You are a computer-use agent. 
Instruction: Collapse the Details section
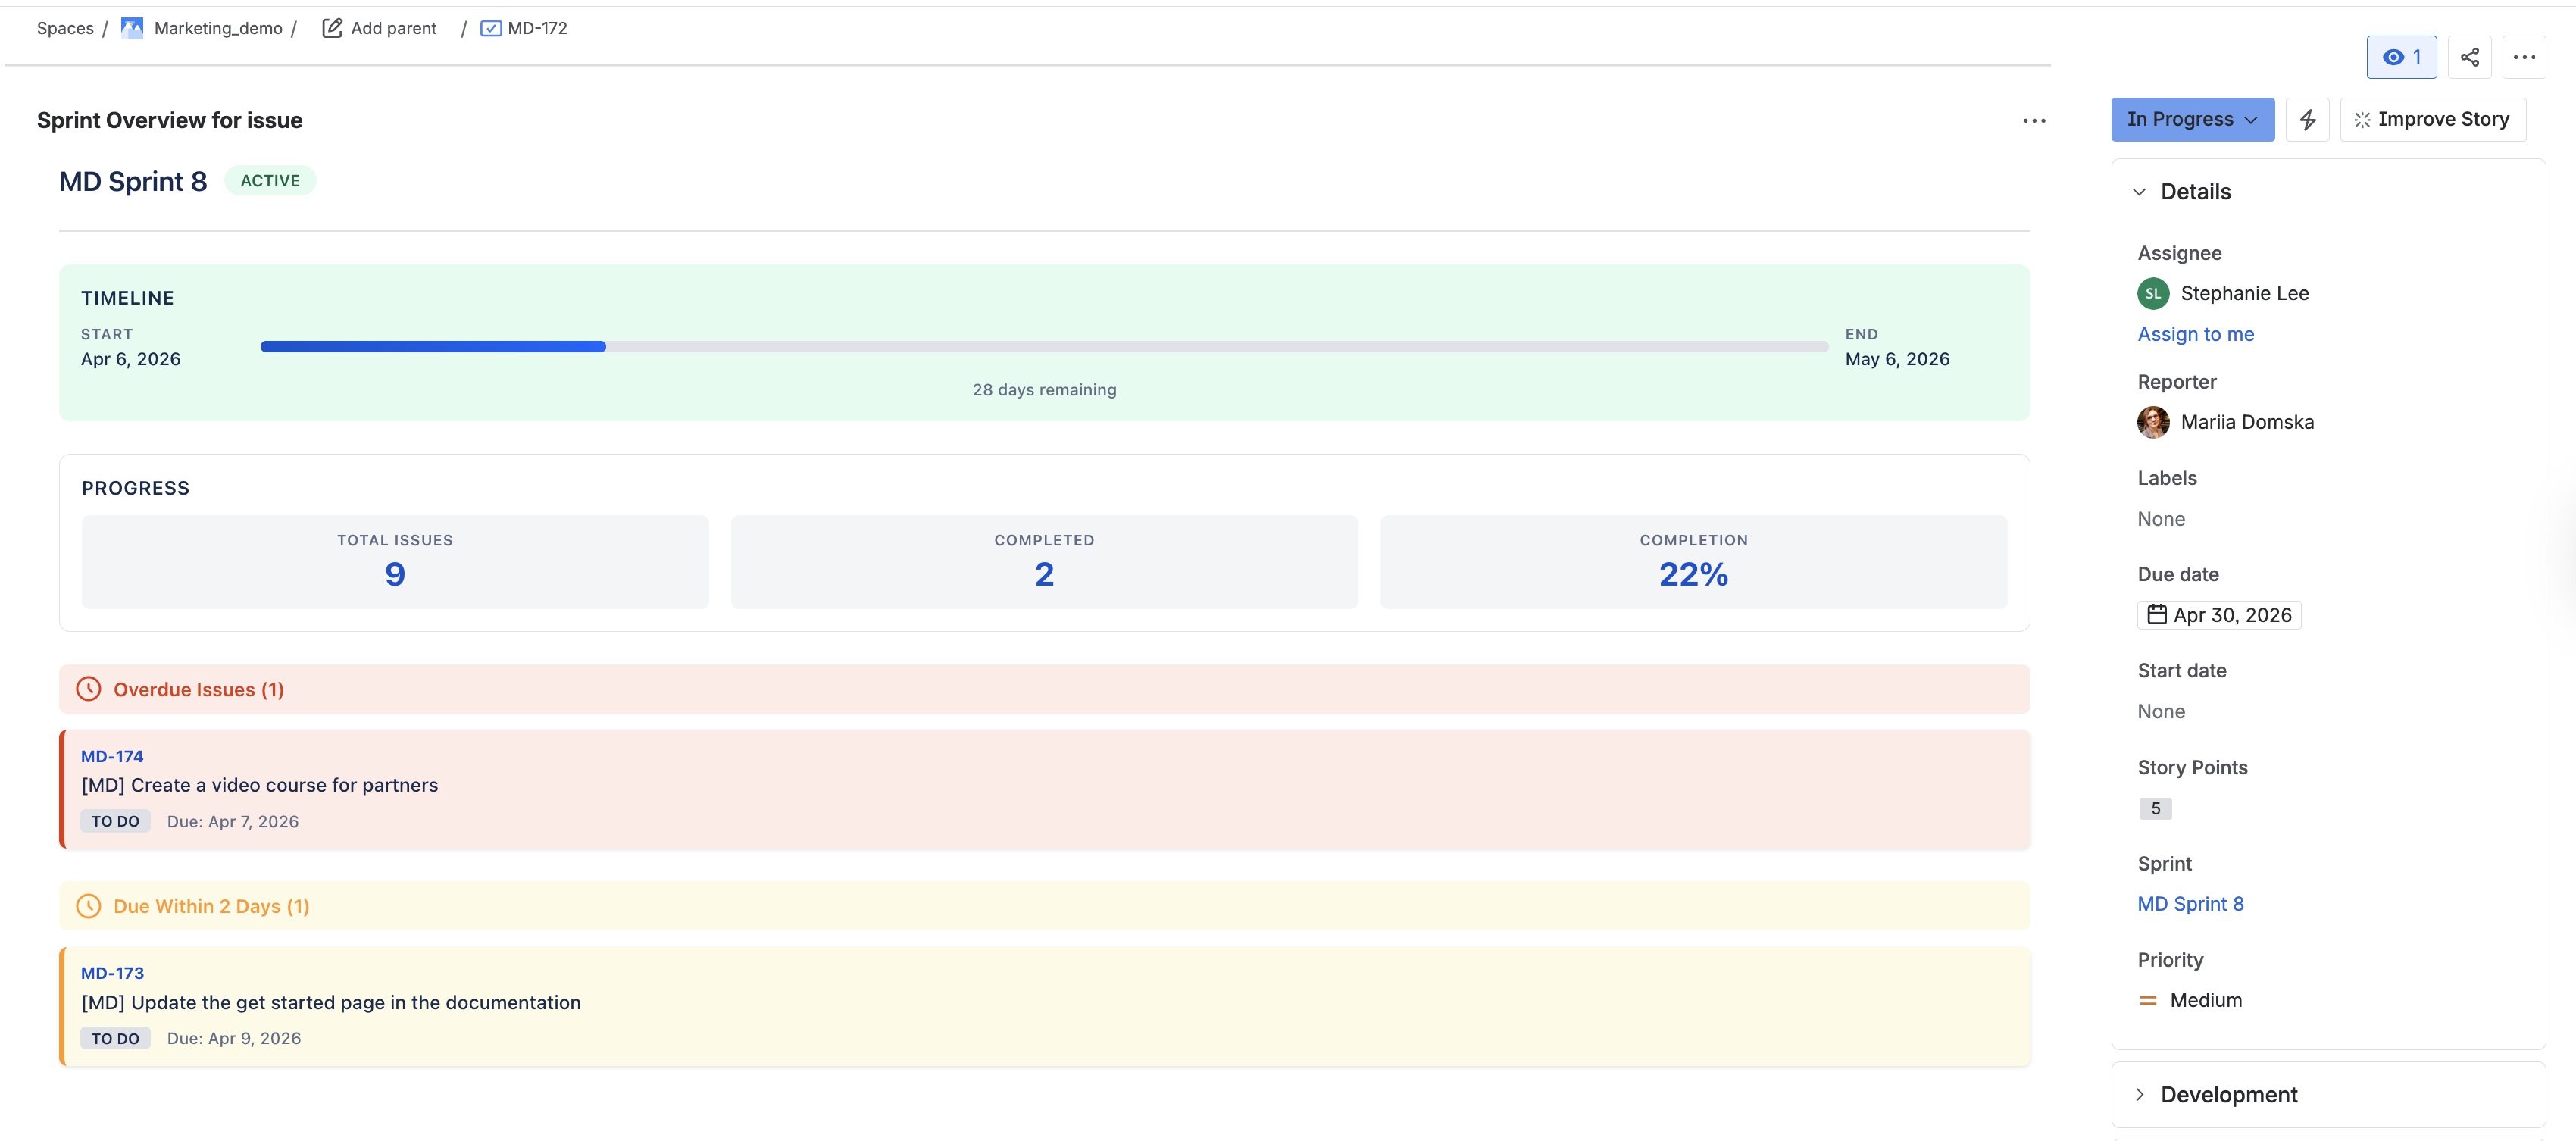click(x=2139, y=192)
